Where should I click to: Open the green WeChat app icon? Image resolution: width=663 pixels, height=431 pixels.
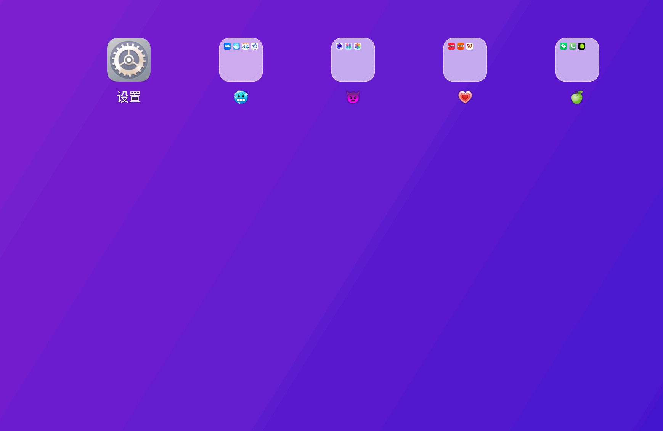pos(563,46)
